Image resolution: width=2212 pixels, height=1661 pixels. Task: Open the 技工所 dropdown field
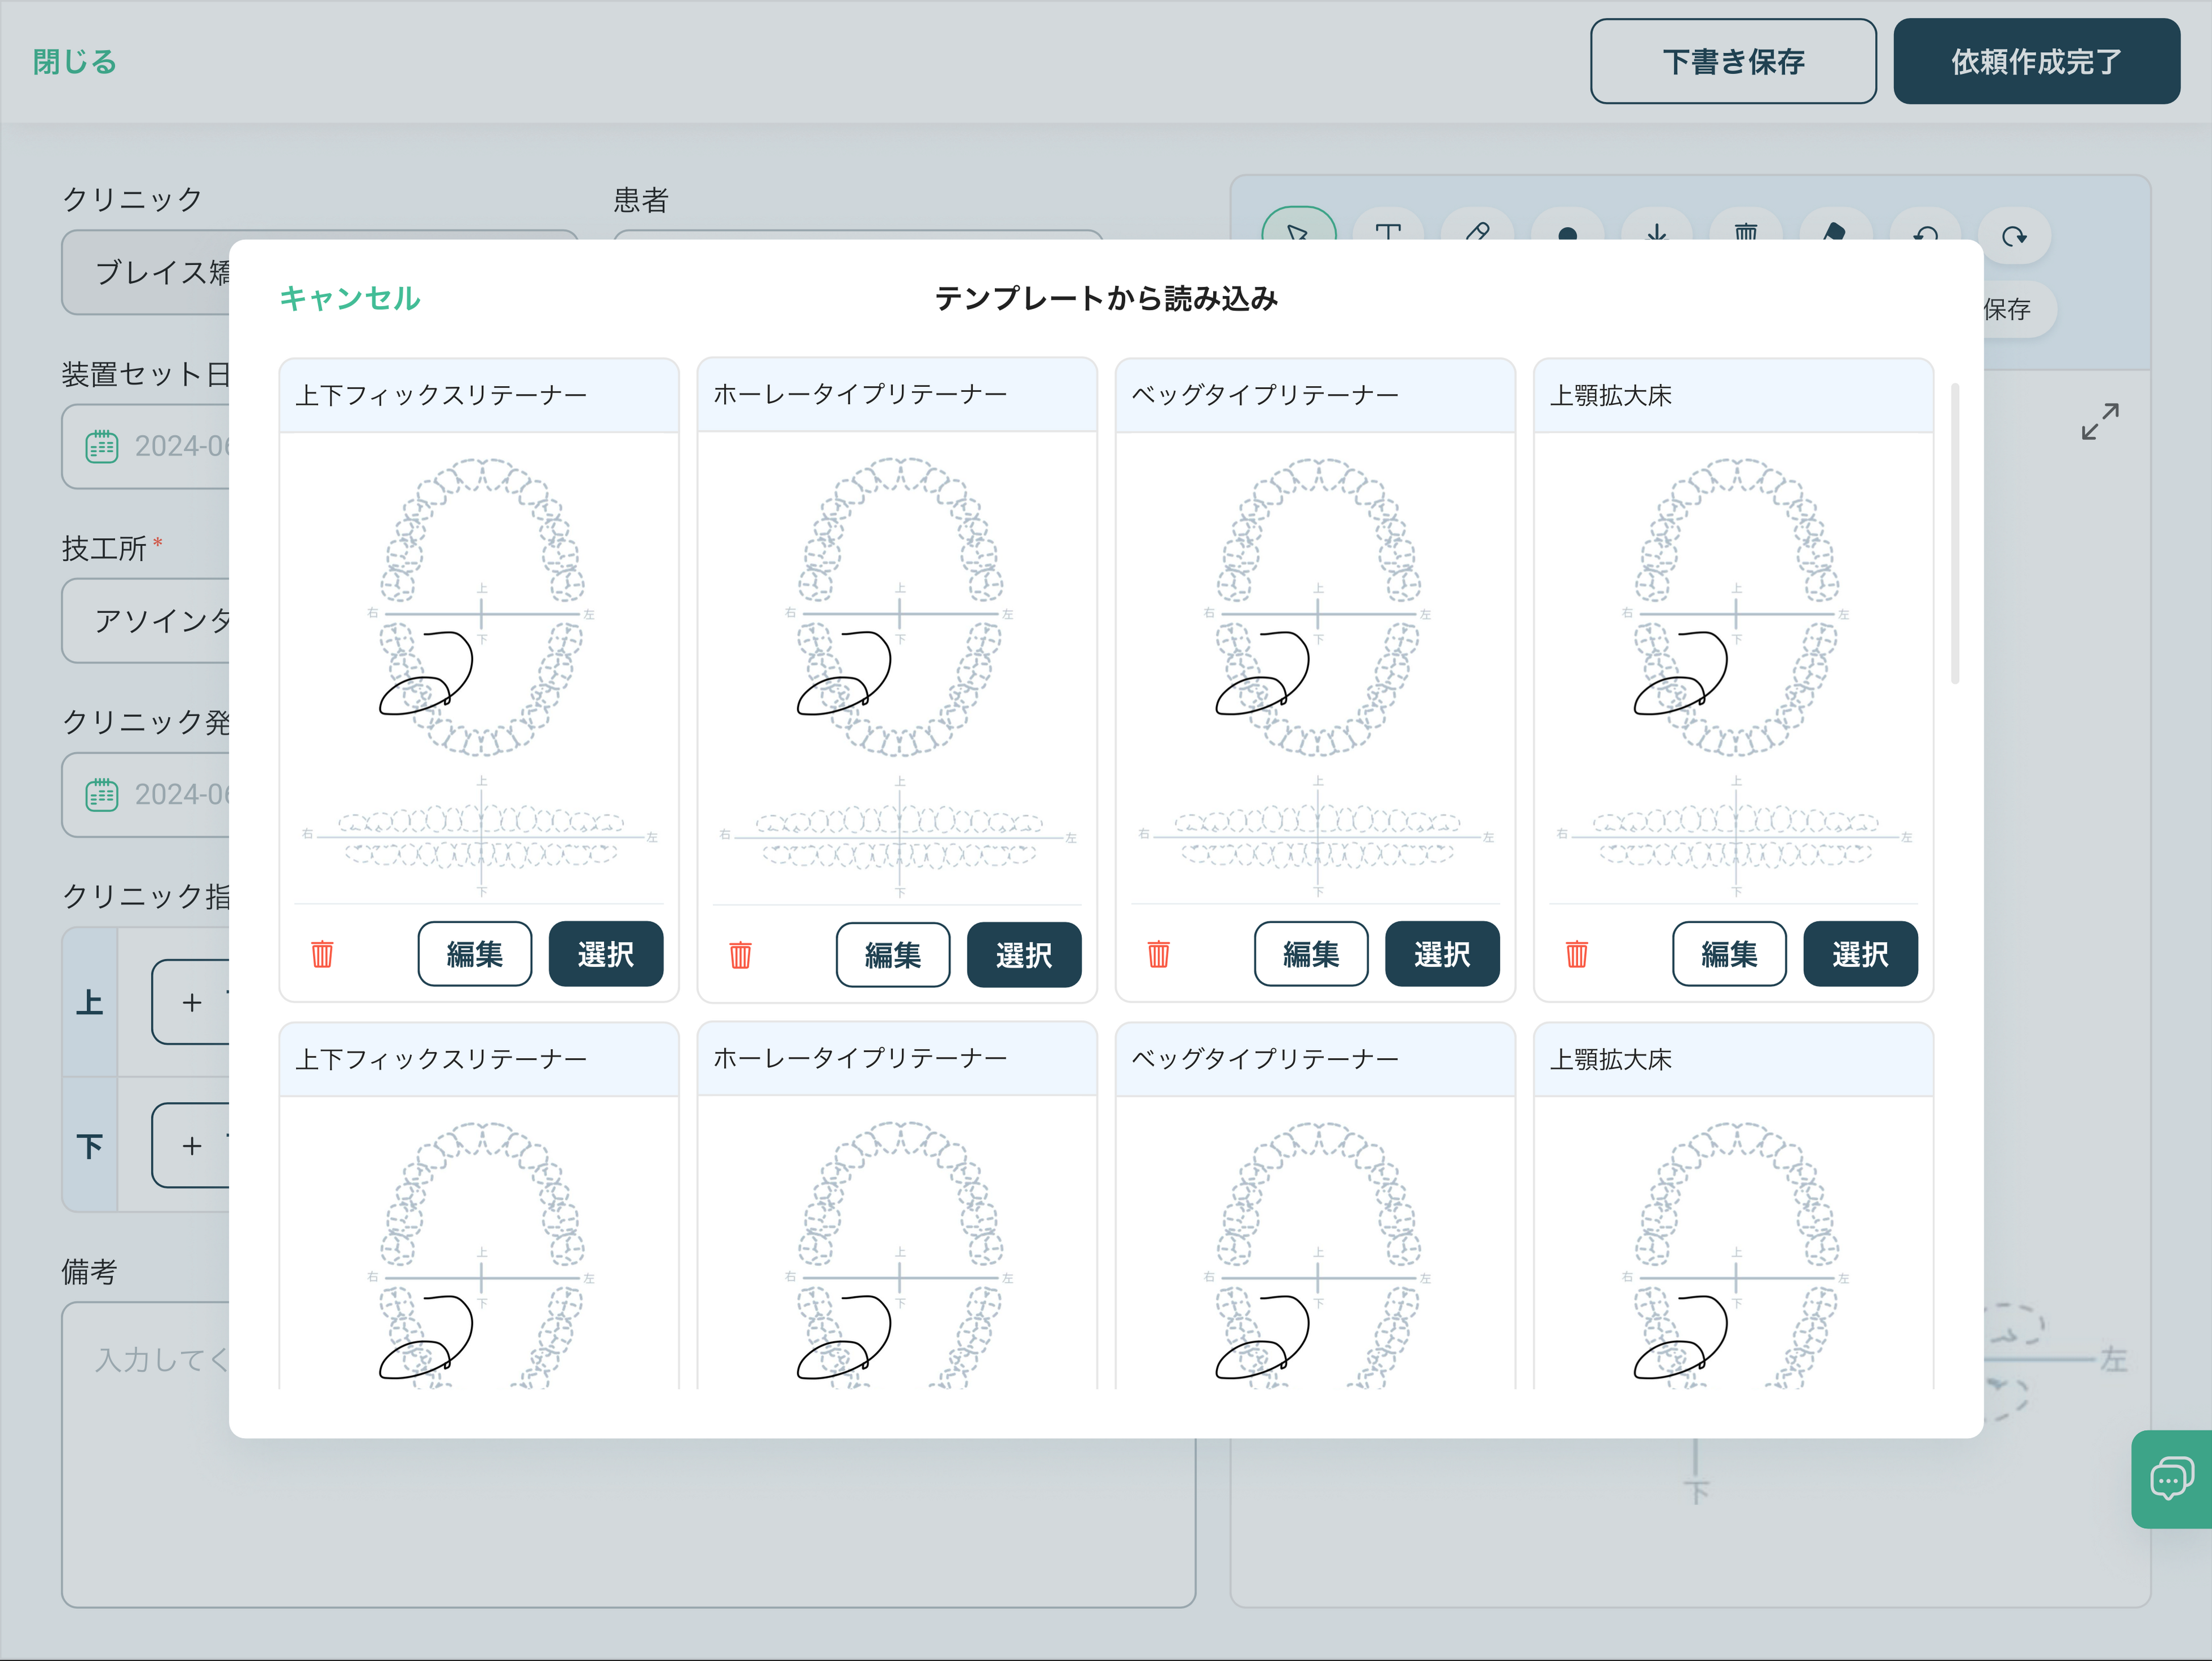click(x=146, y=620)
